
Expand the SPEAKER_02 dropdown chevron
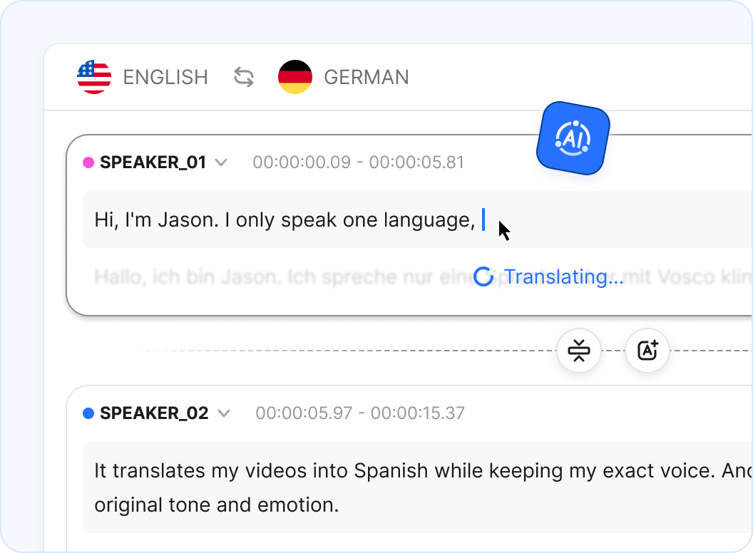pyautogui.click(x=224, y=413)
